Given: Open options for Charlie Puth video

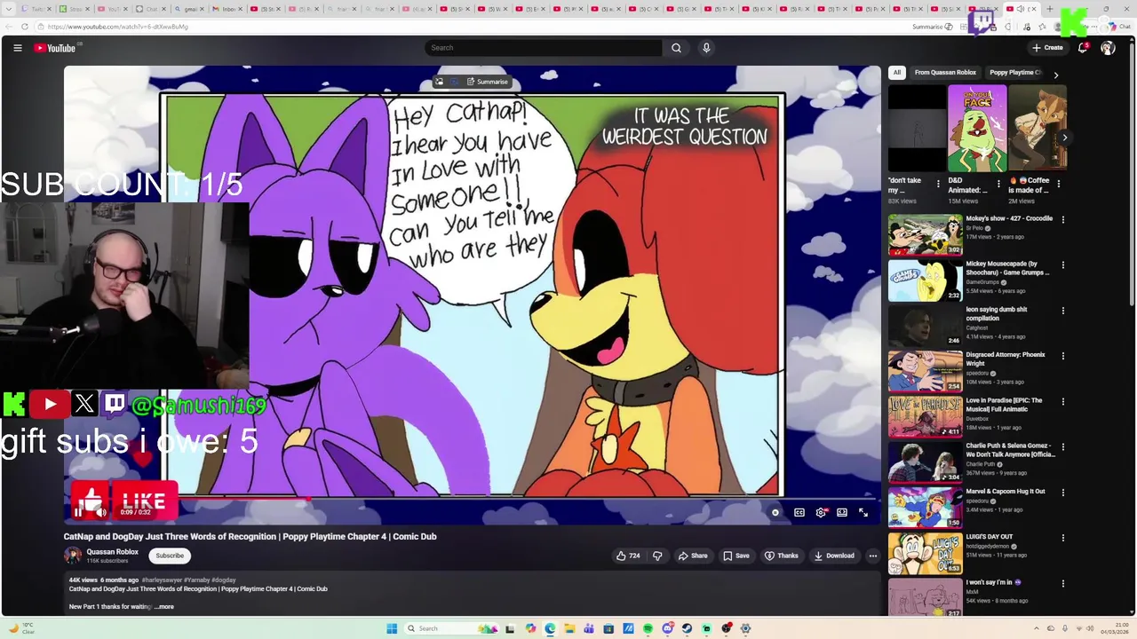Looking at the screenshot, I should click(1063, 446).
